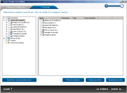127x93 pixels.
Task: Check the Cestino checkbox
Action: click(7, 41)
